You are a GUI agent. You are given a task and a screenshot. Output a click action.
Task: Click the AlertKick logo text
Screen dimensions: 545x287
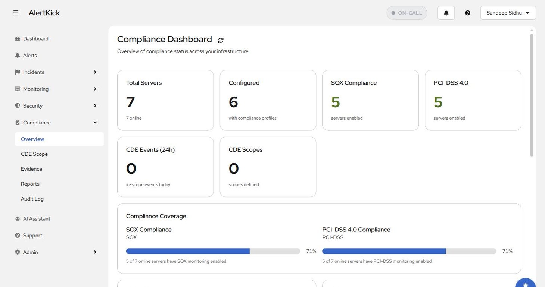click(44, 13)
